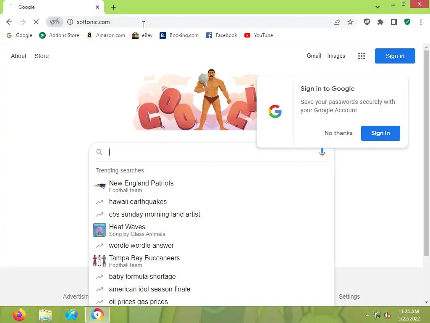Share this page icon
The width and height of the screenshot is (430, 323).
click(336, 22)
